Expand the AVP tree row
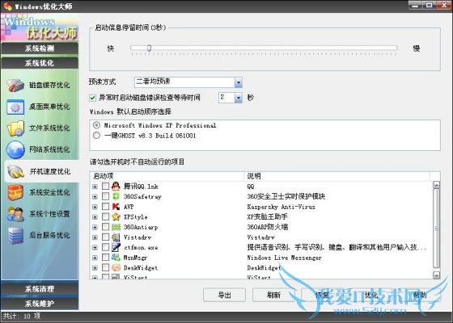The image size is (453, 323). coord(95,207)
